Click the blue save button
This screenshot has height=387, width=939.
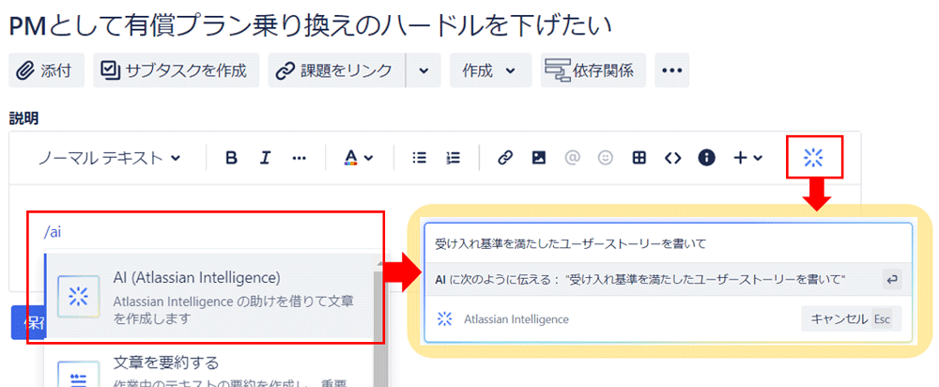tap(28, 322)
